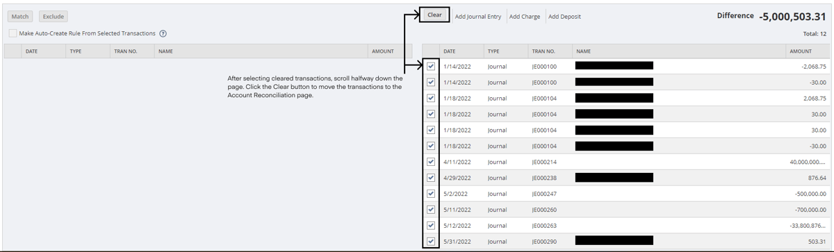834x252 pixels.
Task: Sort left table by AMOUNT column
Action: [x=391, y=51]
